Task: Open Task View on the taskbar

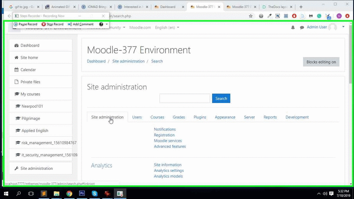Action: (x=31, y=194)
